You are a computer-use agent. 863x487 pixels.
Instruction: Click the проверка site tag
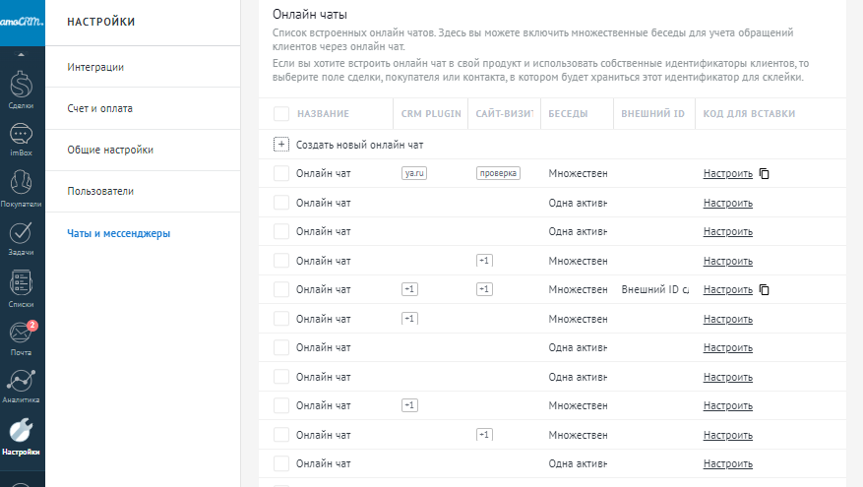click(x=498, y=174)
